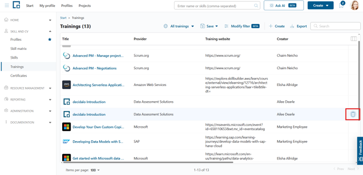Go to the Start menu item
This screenshot has width=363, height=175.
[x=30, y=6]
